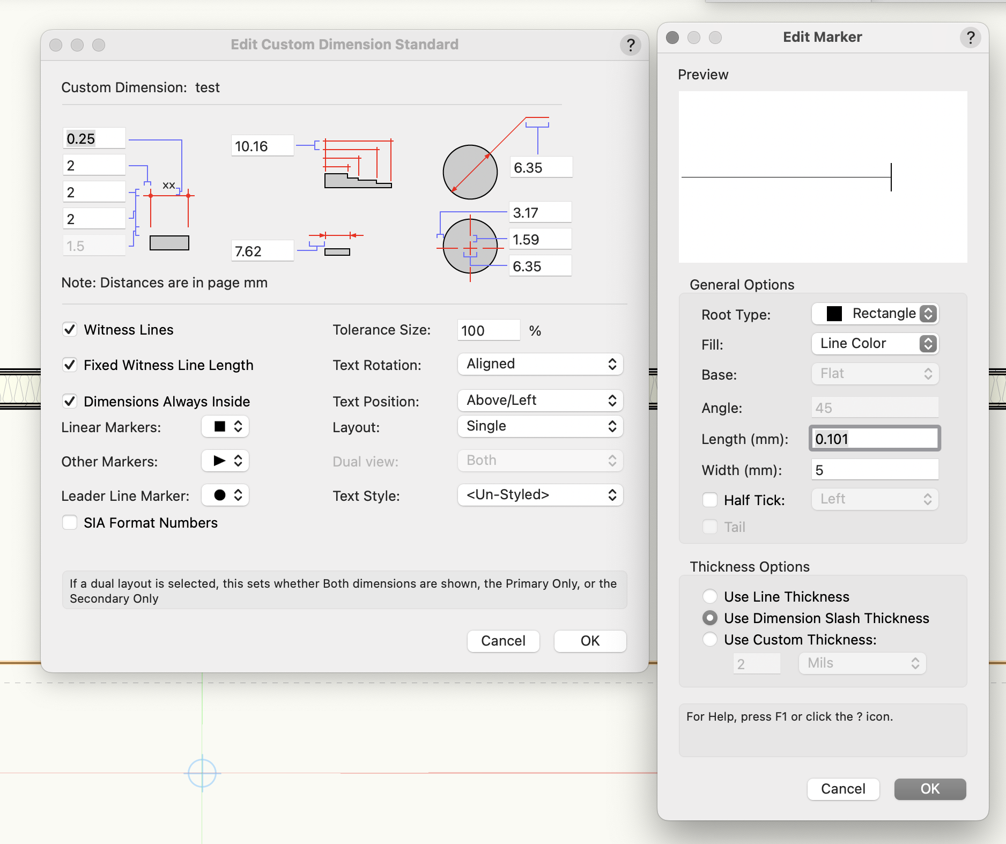The width and height of the screenshot is (1006, 844).
Task: Open the Mils unit selector
Action: [x=861, y=663]
